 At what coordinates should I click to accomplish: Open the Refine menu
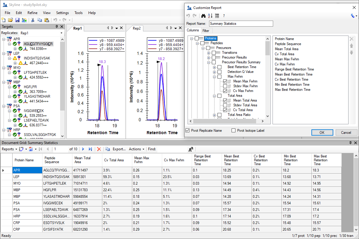(32, 13)
